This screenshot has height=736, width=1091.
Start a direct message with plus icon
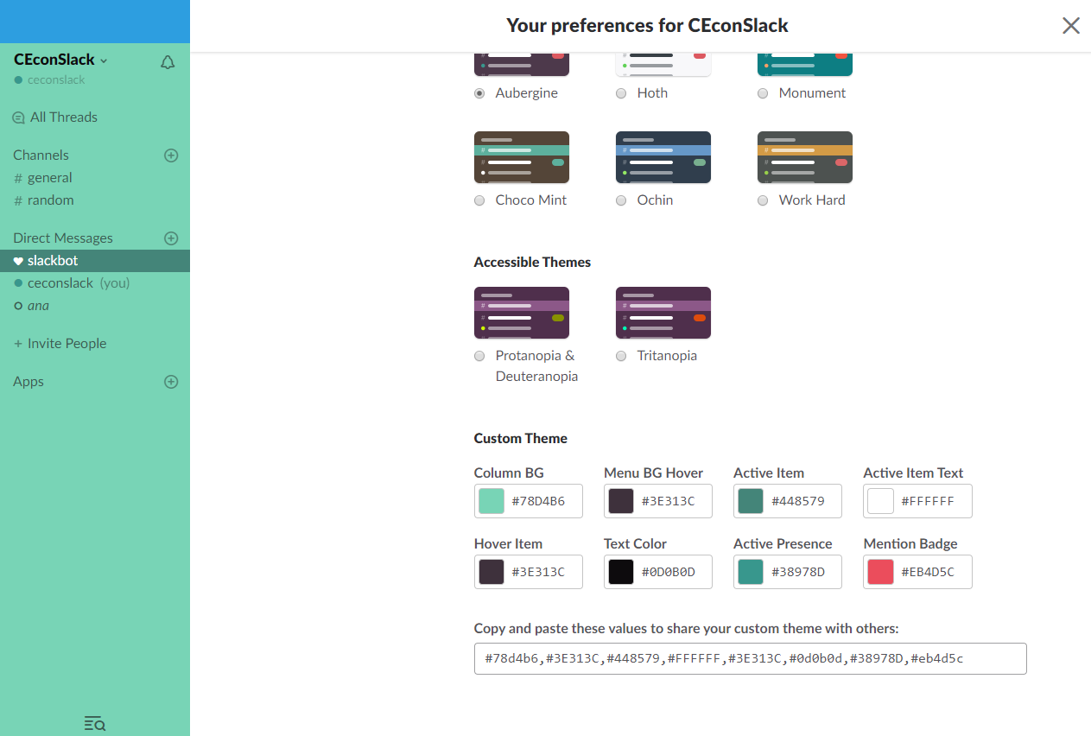[171, 238]
